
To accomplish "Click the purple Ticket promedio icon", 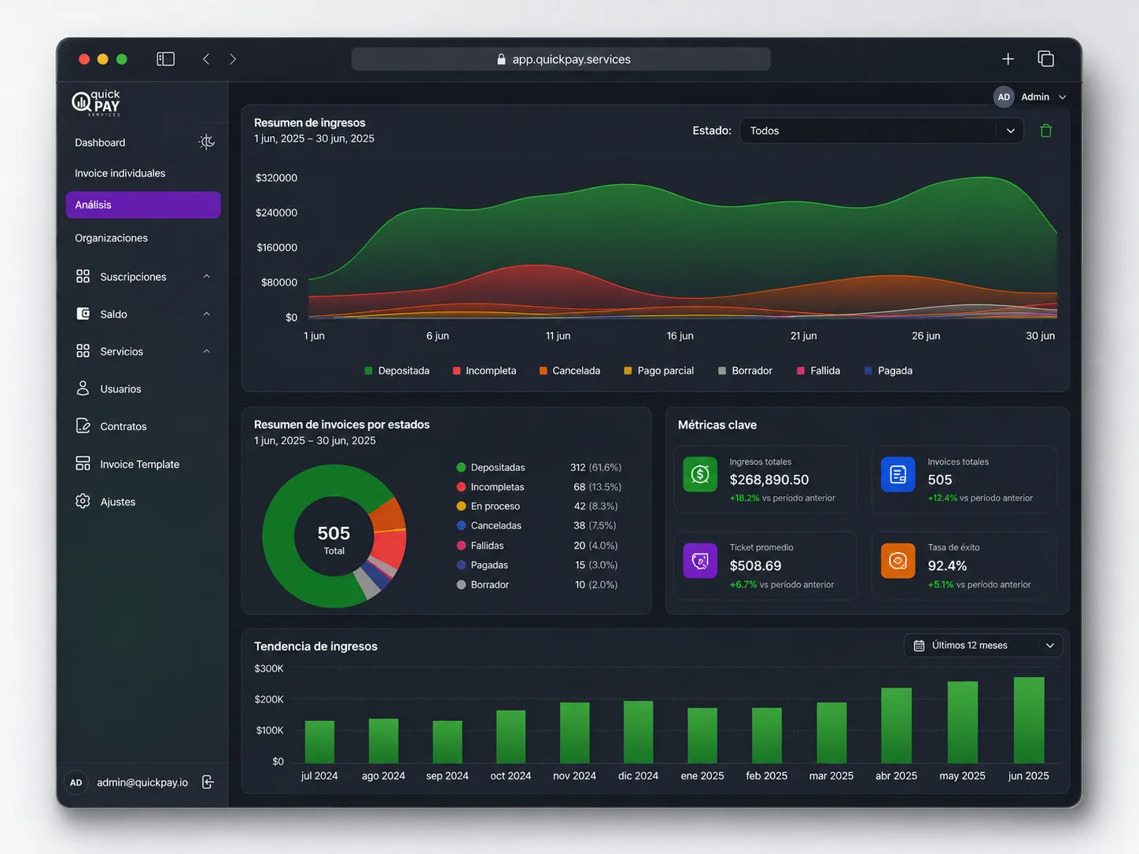I will point(700,561).
